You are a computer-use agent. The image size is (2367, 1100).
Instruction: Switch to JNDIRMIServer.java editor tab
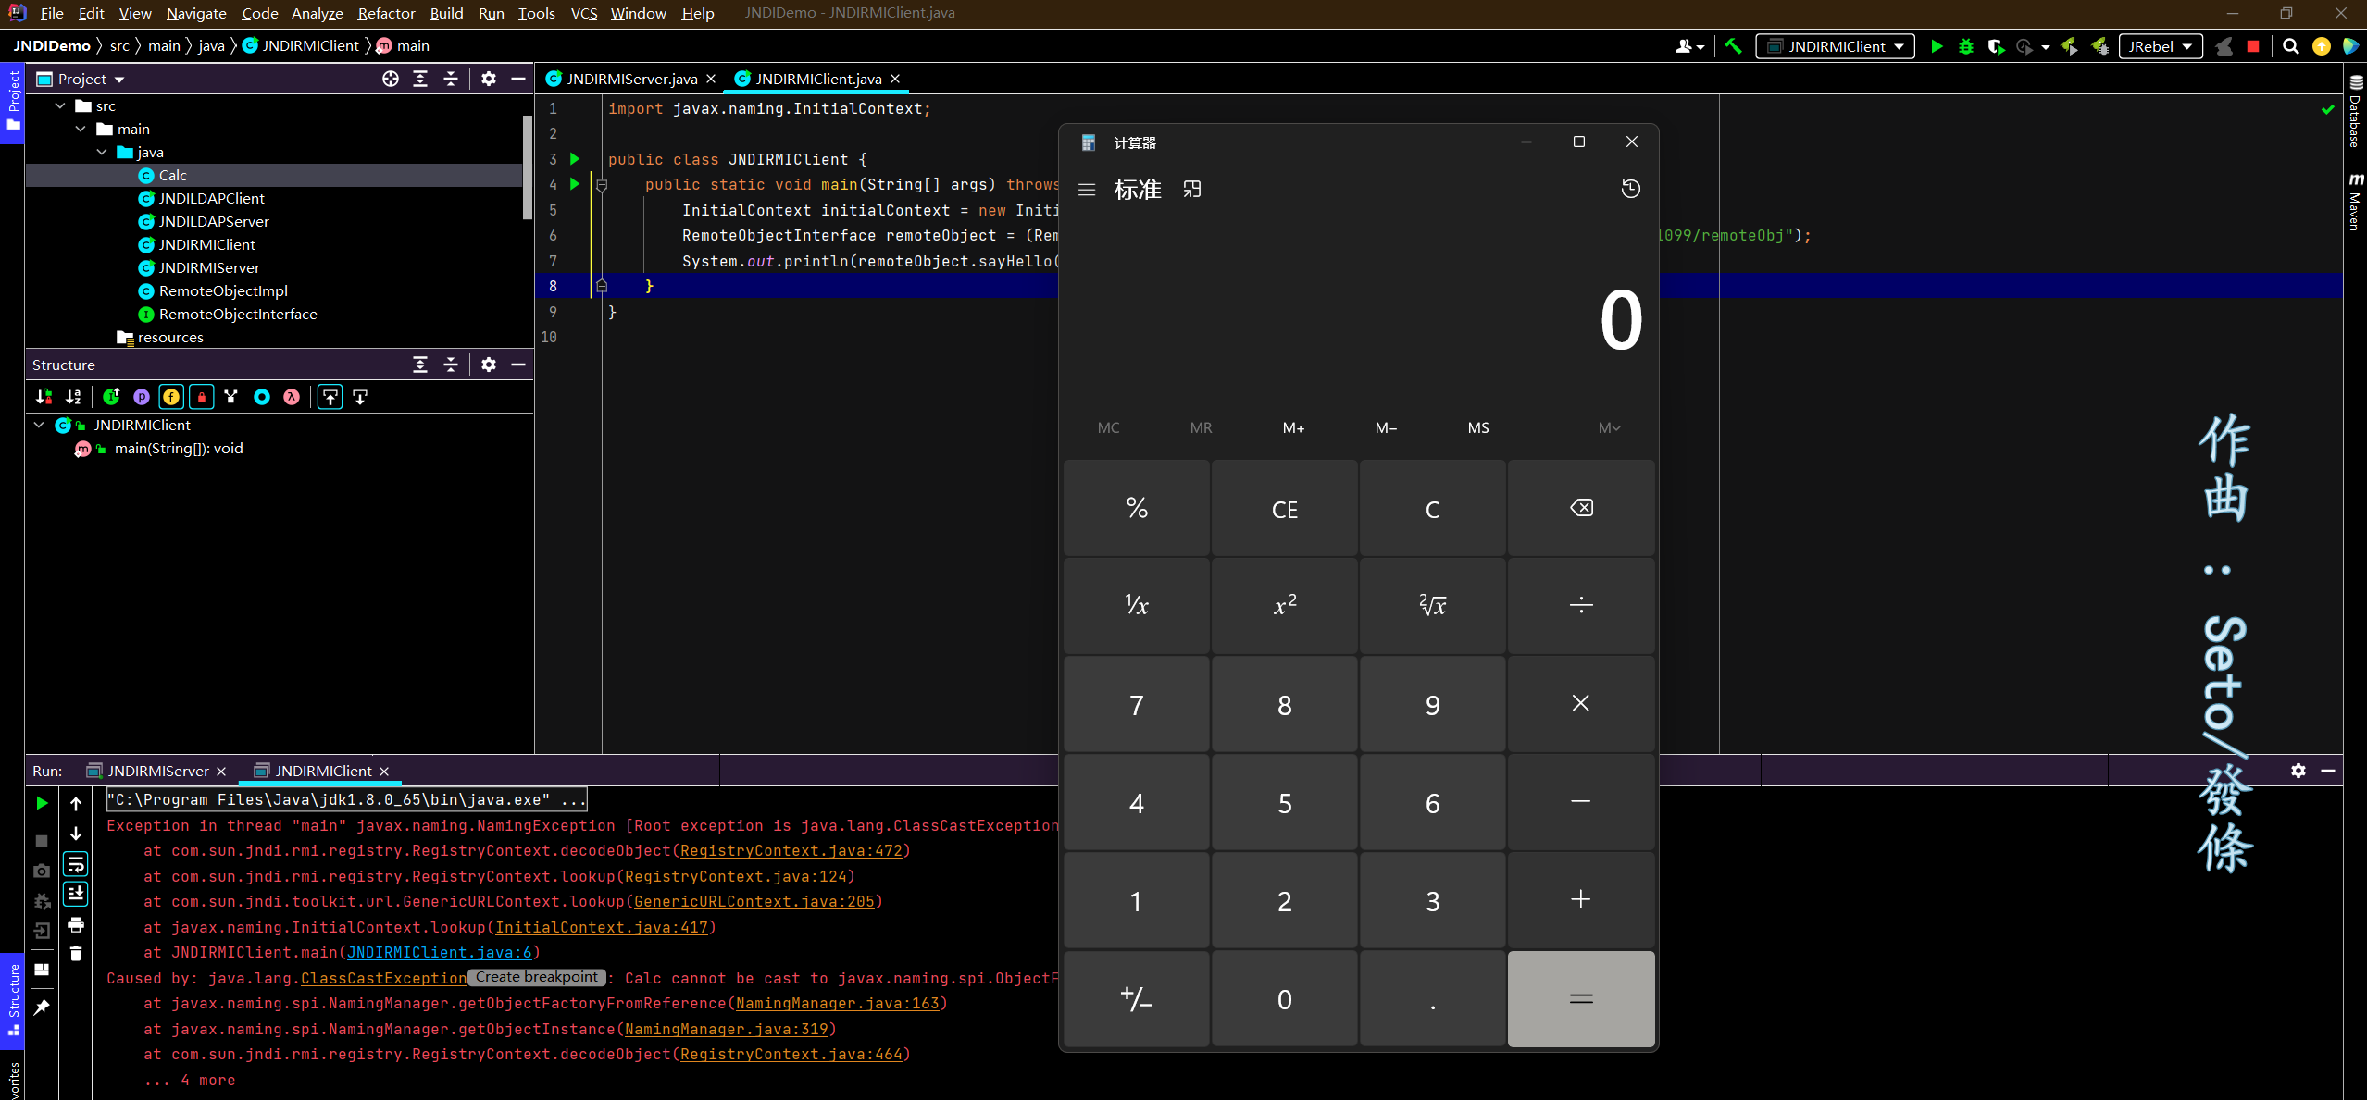pos(631,79)
